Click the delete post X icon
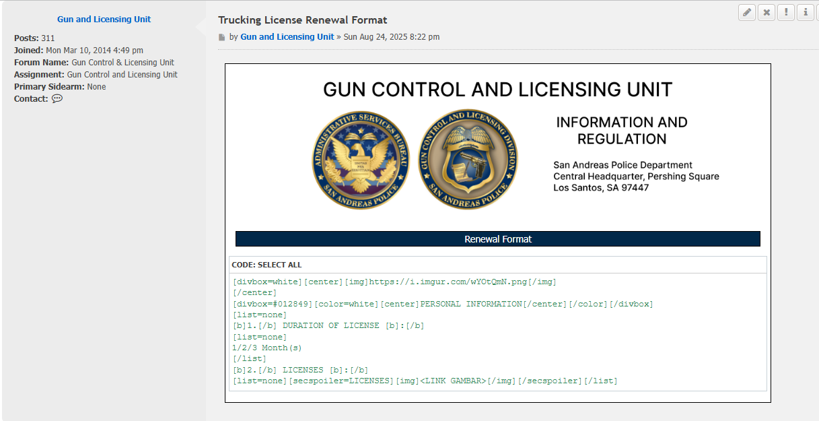This screenshot has width=819, height=421. point(767,13)
